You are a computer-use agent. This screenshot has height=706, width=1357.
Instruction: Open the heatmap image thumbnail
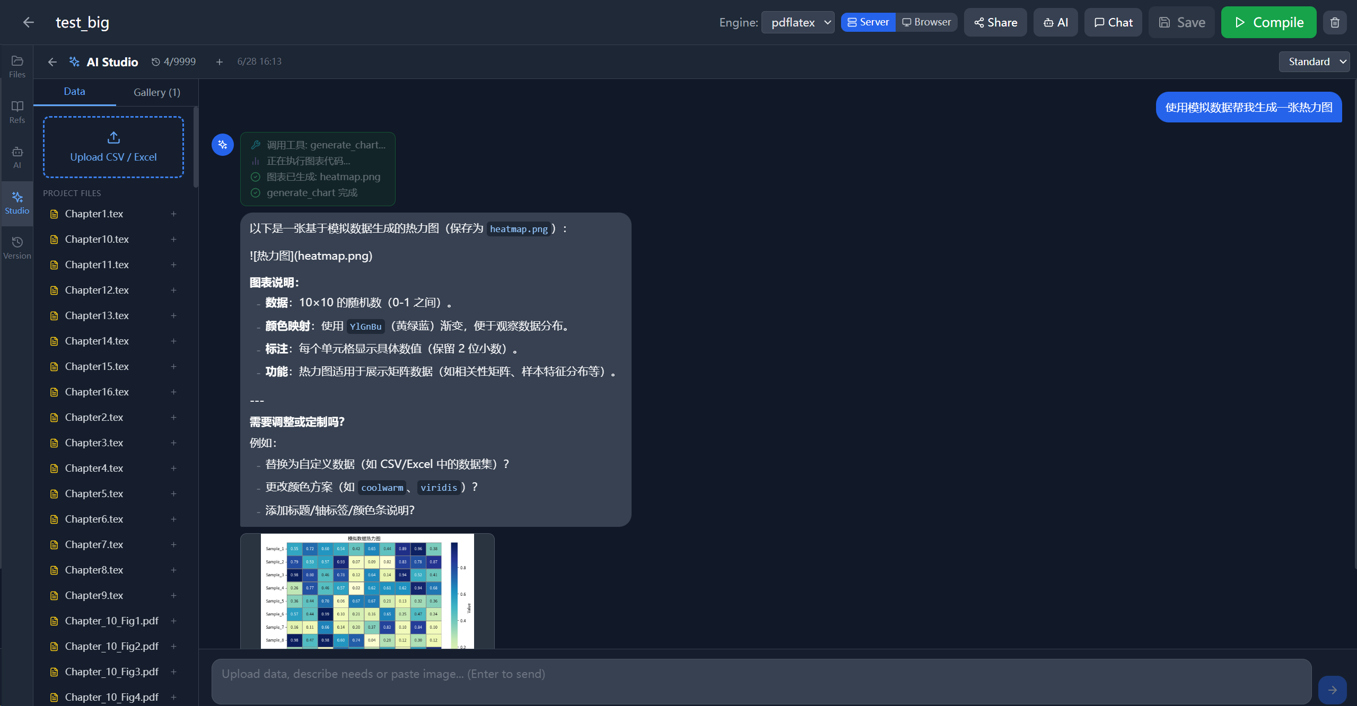click(x=367, y=590)
